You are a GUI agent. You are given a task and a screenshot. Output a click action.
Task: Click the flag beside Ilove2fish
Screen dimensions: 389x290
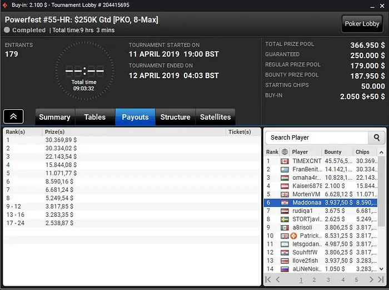click(285, 261)
